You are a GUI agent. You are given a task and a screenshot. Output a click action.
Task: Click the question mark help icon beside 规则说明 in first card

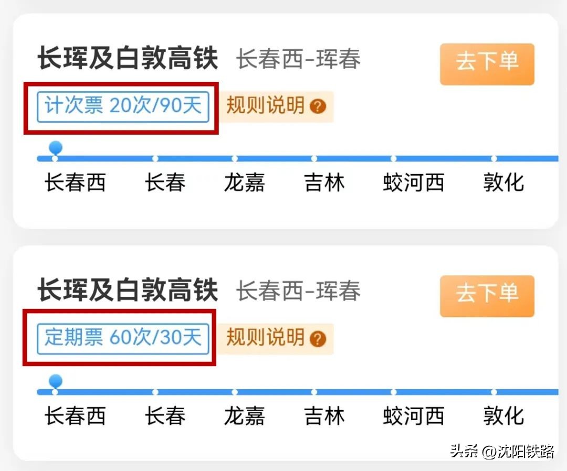tap(318, 106)
